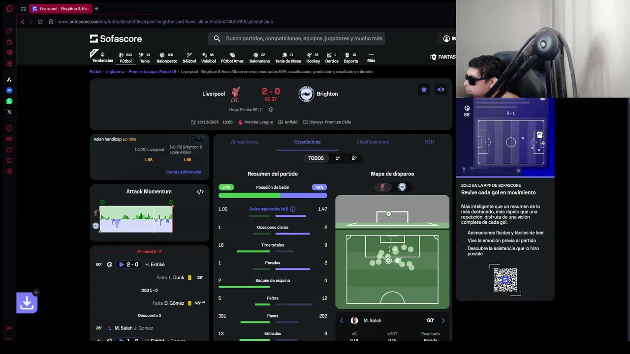Viewport: 630px width, 354px height.
Task: Select TODOS period filter
Action: [x=316, y=158]
